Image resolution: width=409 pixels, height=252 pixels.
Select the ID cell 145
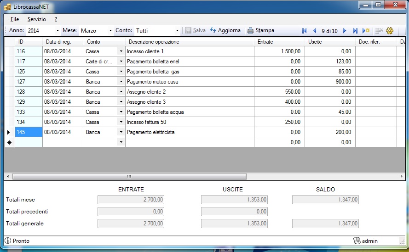pos(29,132)
